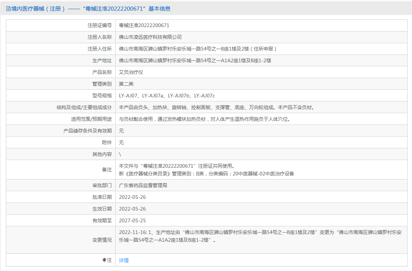Click the 注册人住所 label
The image size is (412, 271).
pyautogui.click(x=100, y=49)
